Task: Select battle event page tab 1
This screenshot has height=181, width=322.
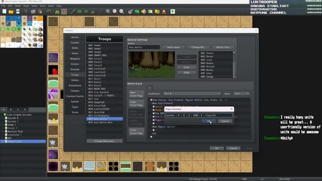Action: [x=149, y=87]
